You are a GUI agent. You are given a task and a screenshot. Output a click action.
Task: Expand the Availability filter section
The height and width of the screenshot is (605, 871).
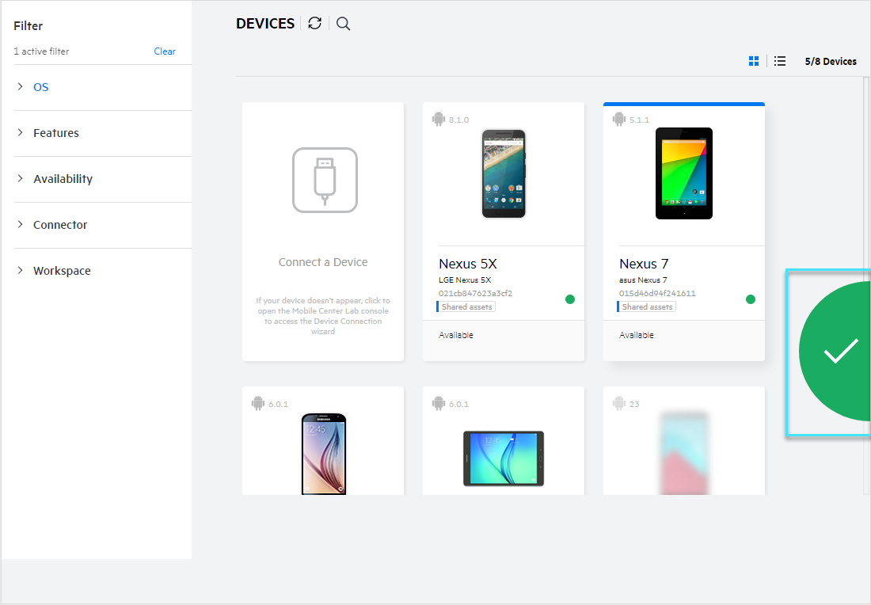63,179
